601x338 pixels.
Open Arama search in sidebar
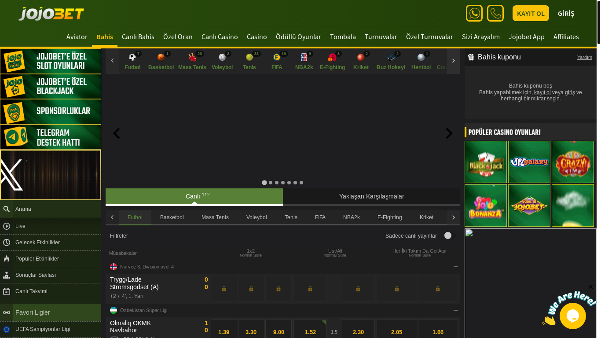point(51,209)
